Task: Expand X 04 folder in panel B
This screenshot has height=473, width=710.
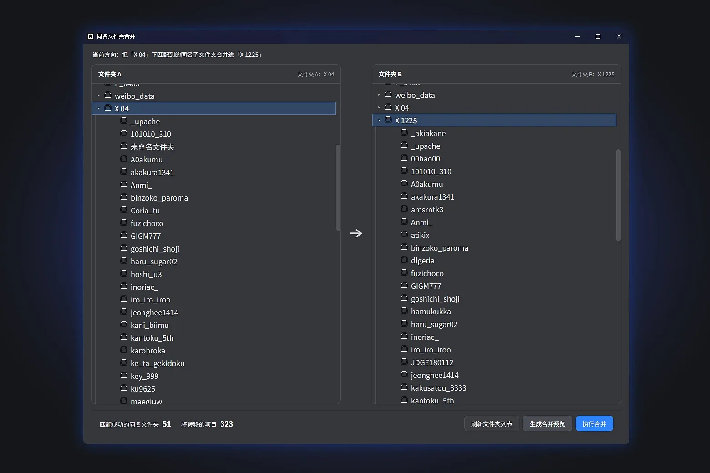Action: point(379,107)
